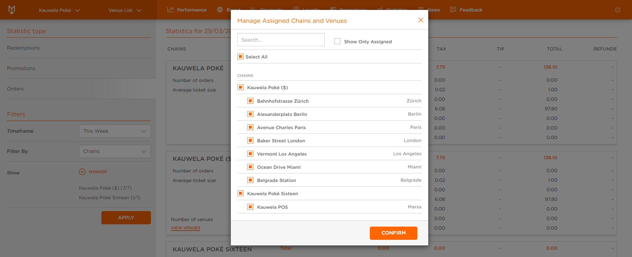This screenshot has height=257, width=632.
Task: Click the TOTAL column header
Action: coord(554,49)
